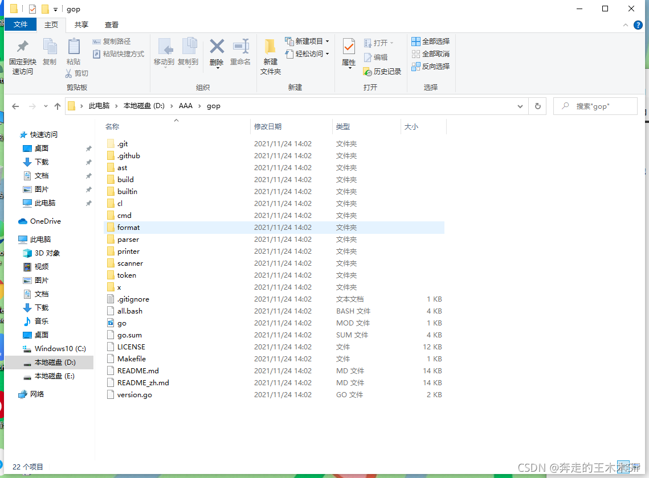The height and width of the screenshot is (478, 649).
Task: Select the .github folder
Action: [129, 156]
